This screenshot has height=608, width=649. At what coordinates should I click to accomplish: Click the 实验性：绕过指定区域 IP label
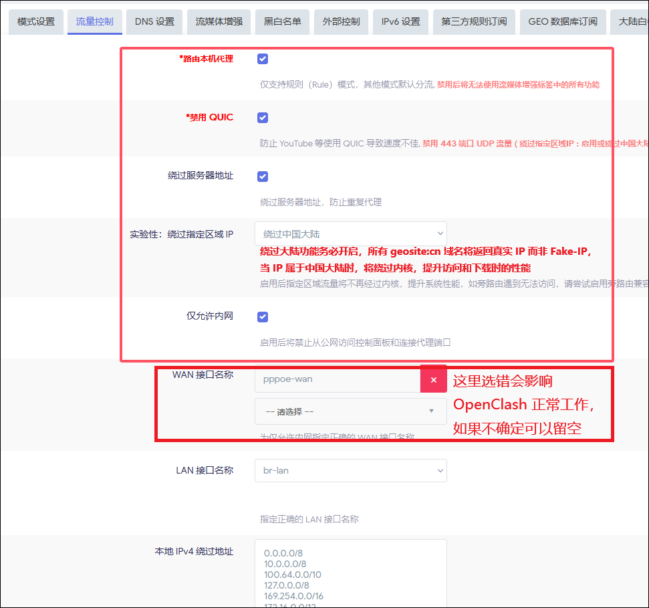(x=181, y=234)
